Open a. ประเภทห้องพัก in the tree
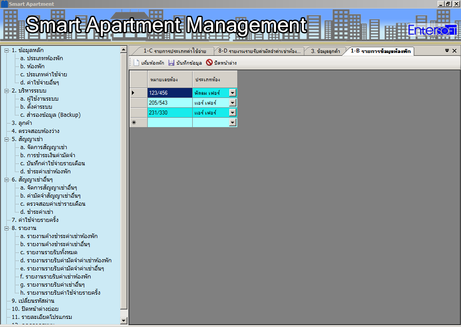The height and width of the screenshot is (327, 461). 41,58
